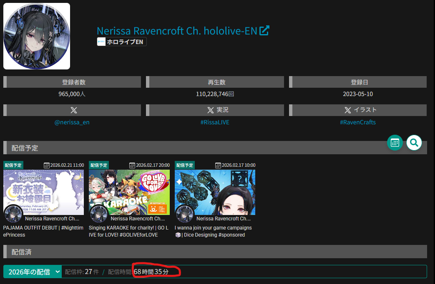Select the 110,228,746回 view count
The image size is (435, 284).
215,94
